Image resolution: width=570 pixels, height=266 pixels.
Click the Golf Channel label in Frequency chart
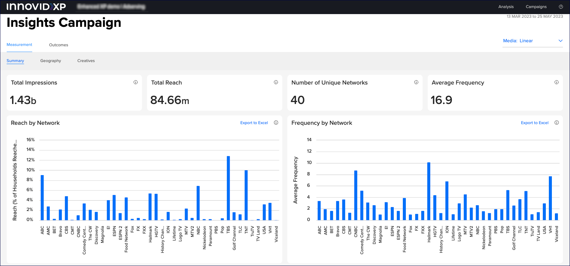point(514,238)
